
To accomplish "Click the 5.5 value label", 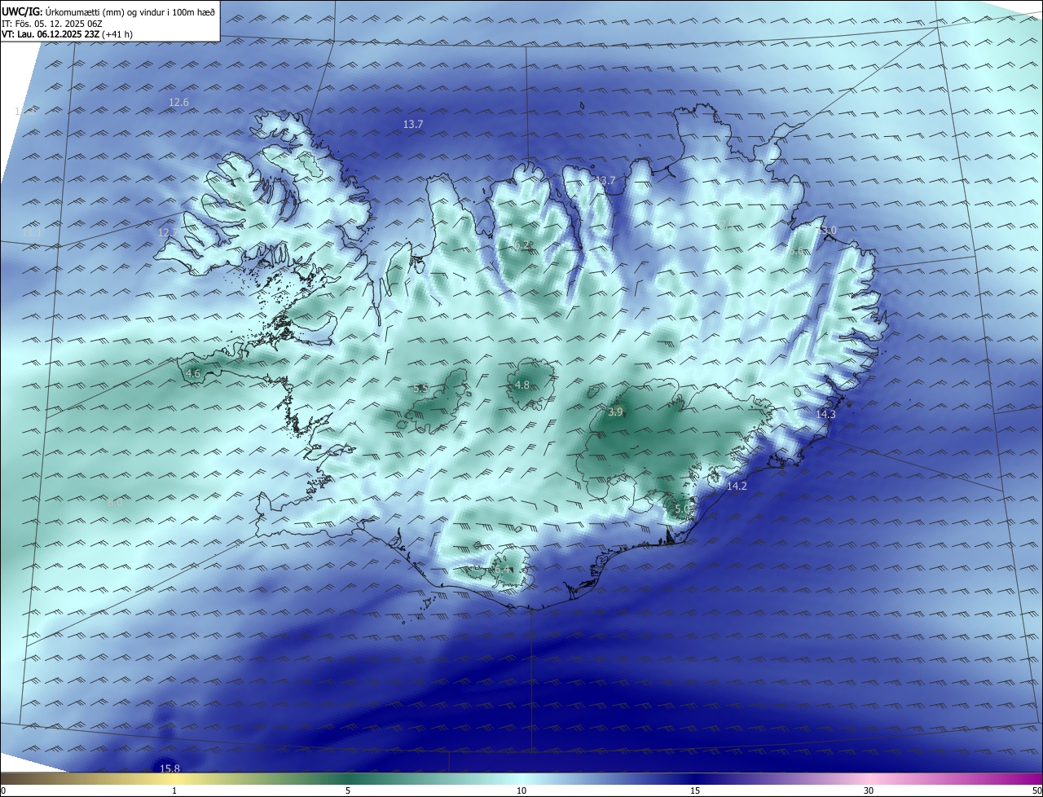I will click(x=420, y=389).
